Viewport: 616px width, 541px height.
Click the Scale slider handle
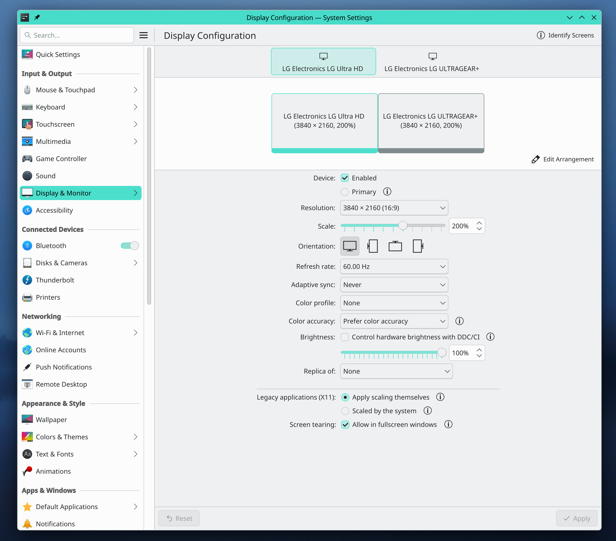coord(403,225)
